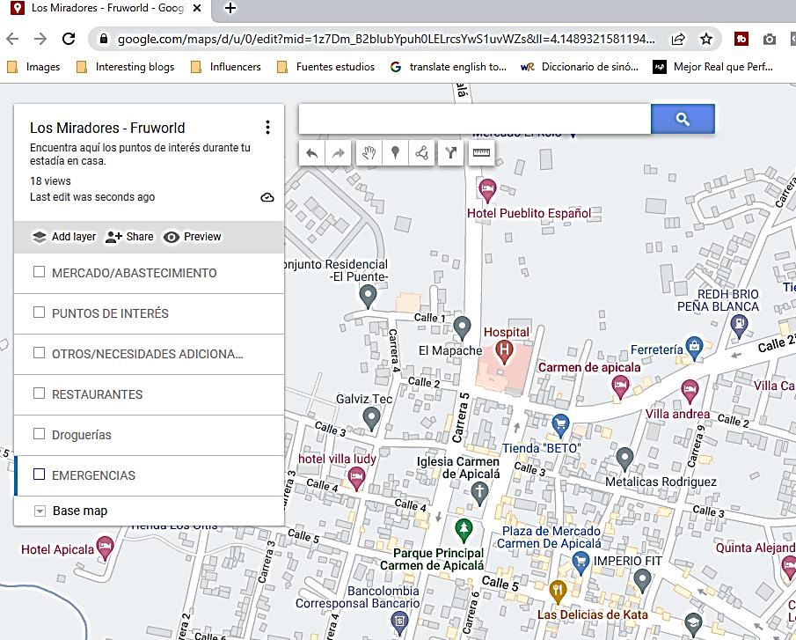Select the Add directions tool
The image size is (796, 640).
[x=451, y=153]
